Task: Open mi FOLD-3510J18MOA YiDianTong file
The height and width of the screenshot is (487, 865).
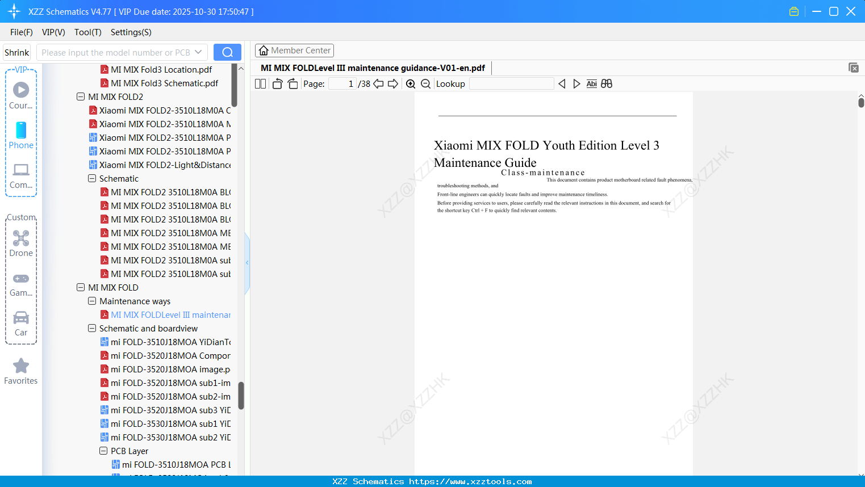Action: point(166,342)
